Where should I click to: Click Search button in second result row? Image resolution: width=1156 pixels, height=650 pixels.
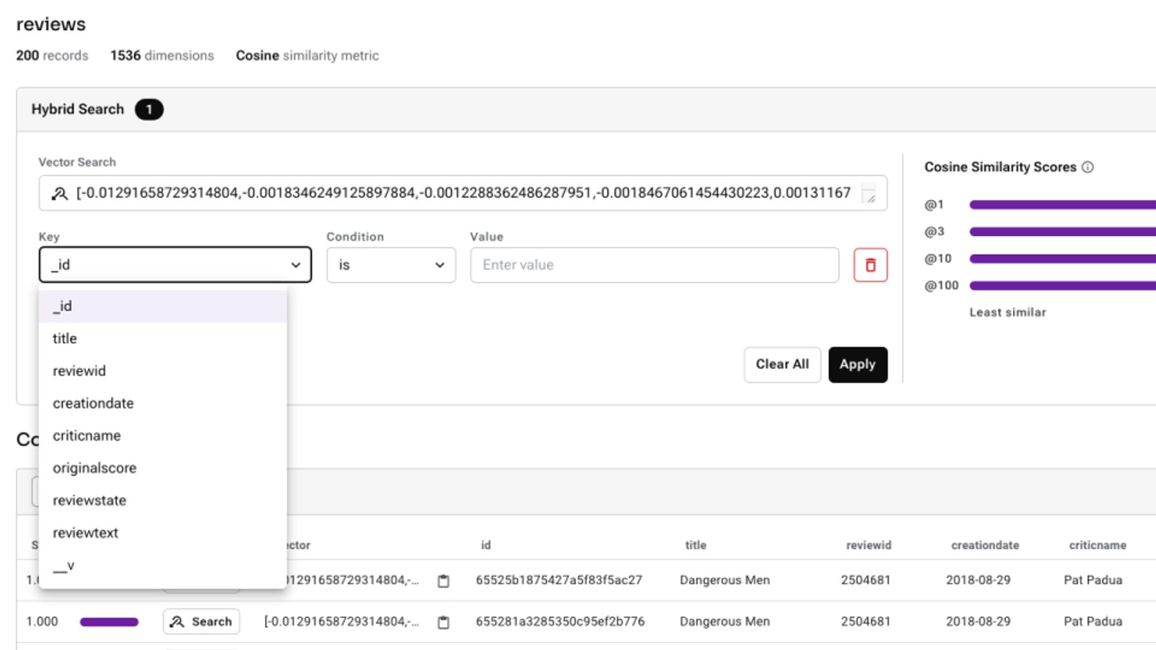(x=201, y=622)
